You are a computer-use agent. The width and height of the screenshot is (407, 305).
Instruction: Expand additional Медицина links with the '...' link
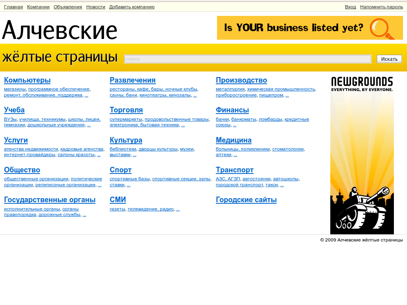[x=235, y=155]
